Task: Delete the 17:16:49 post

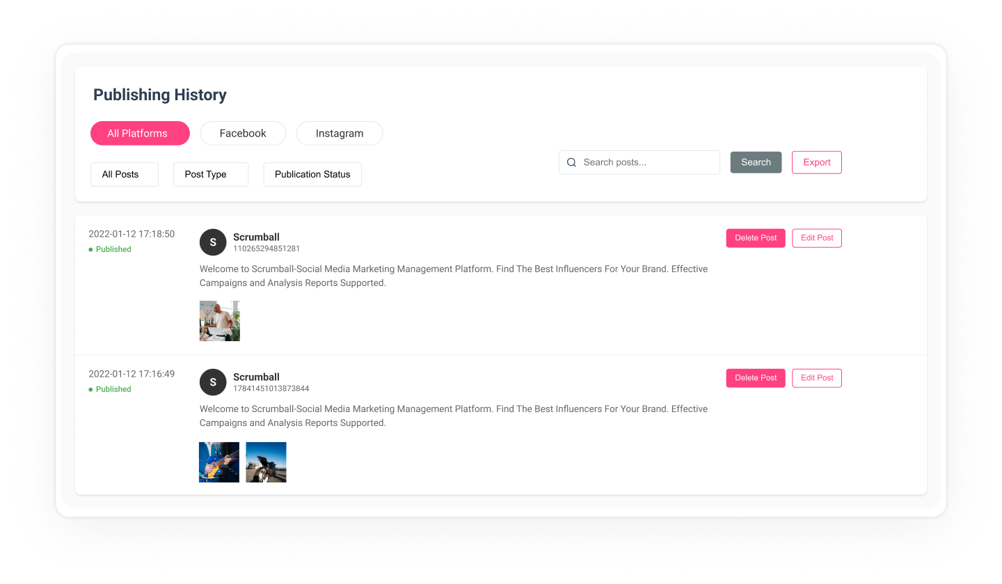Action: coord(756,378)
